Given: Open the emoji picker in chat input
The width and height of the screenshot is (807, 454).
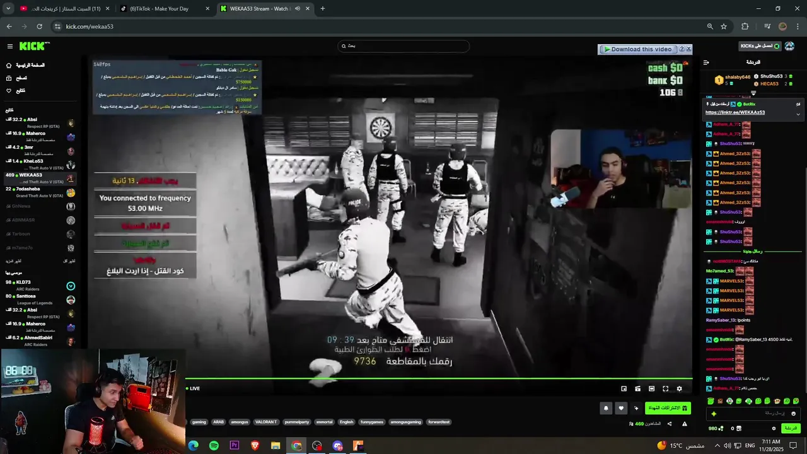Looking at the screenshot, I should pyautogui.click(x=794, y=414).
